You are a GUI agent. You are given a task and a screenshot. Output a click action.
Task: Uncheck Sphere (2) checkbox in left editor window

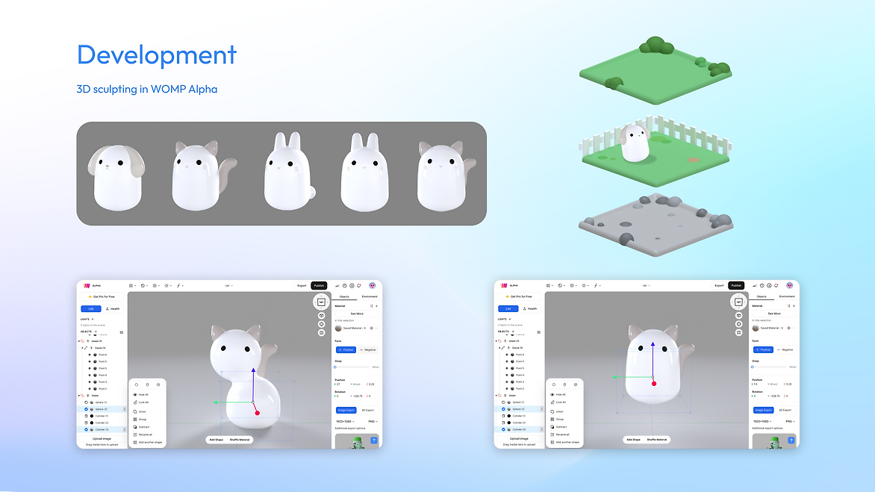[86, 409]
